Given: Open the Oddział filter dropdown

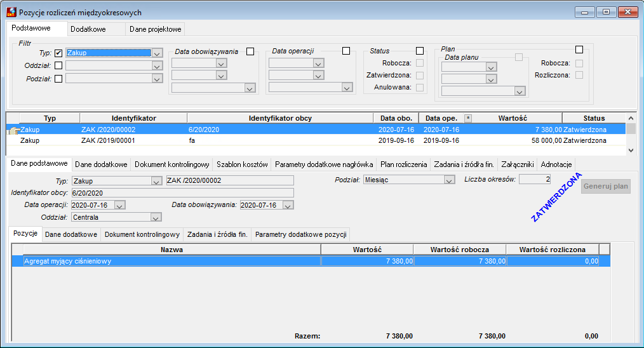Looking at the screenshot, I should pyautogui.click(x=157, y=66).
